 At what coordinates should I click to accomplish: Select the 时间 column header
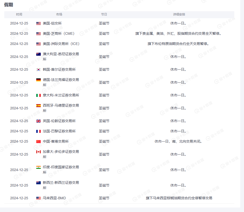coord(19,14)
